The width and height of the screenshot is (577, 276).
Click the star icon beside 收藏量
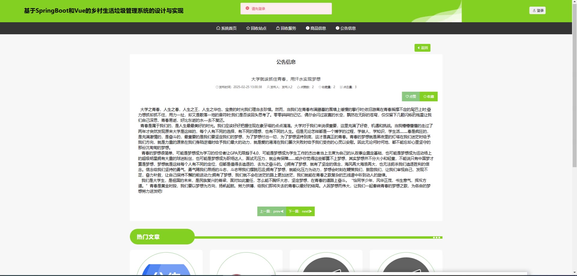tap(320, 87)
